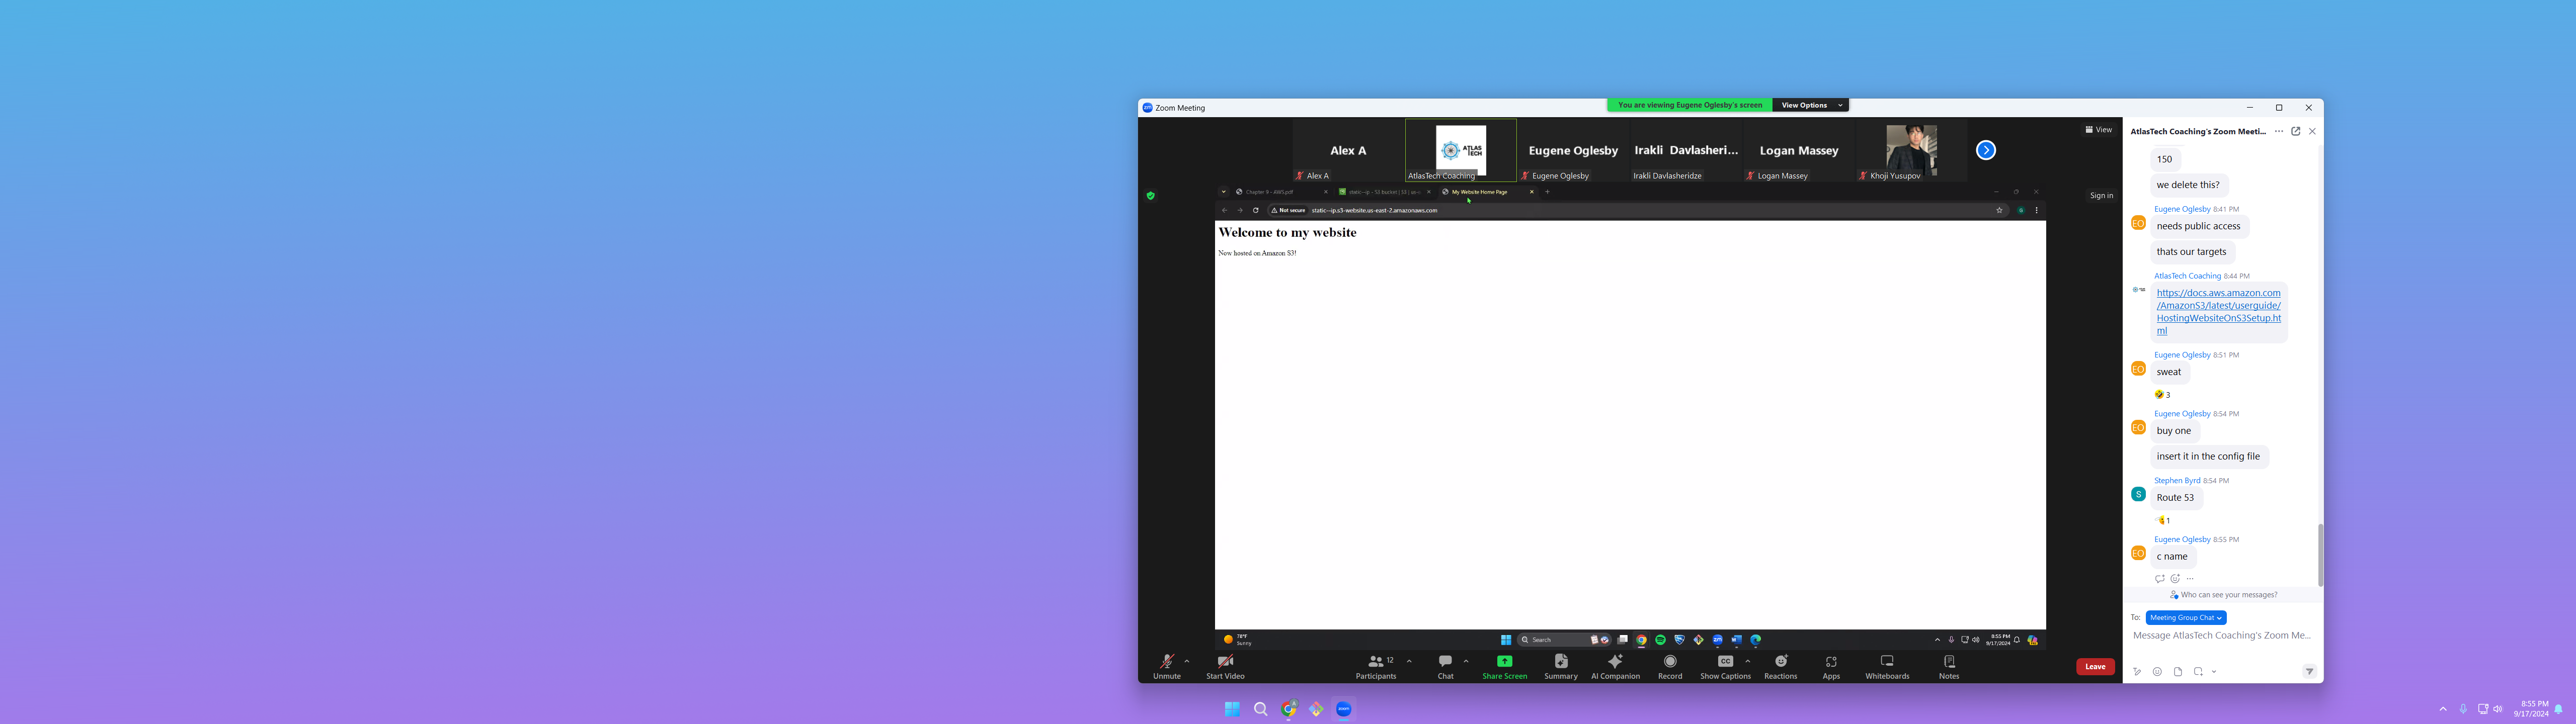Open the AI Companion panel
2576x724 pixels.
pyautogui.click(x=1615, y=661)
